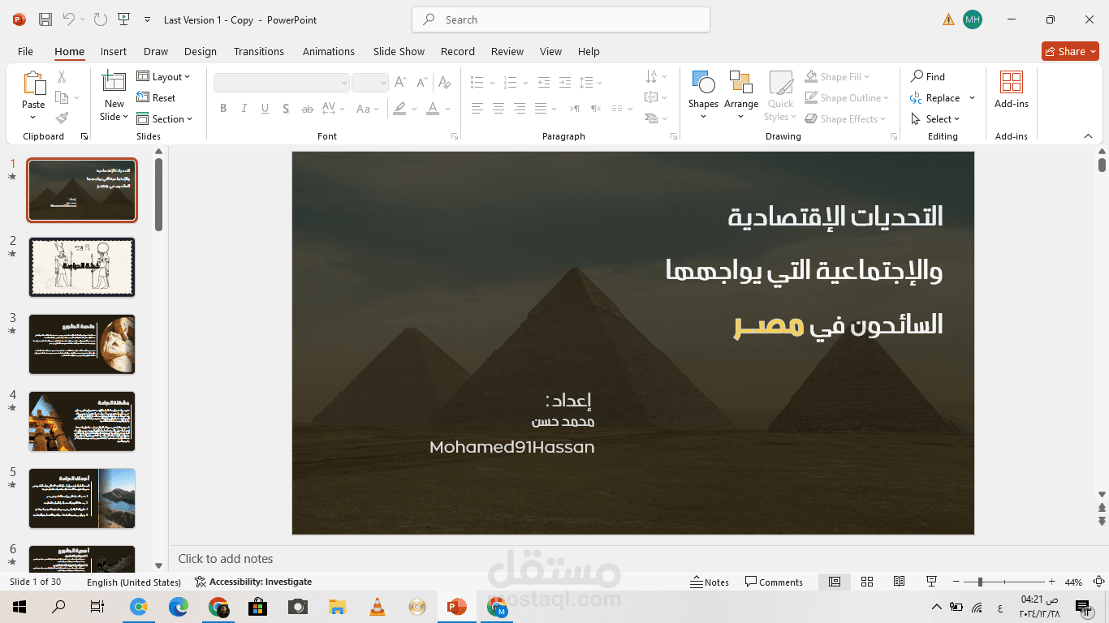Open the Shape Fill dropdown
The image size is (1109, 623).
[x=837, y=77]
